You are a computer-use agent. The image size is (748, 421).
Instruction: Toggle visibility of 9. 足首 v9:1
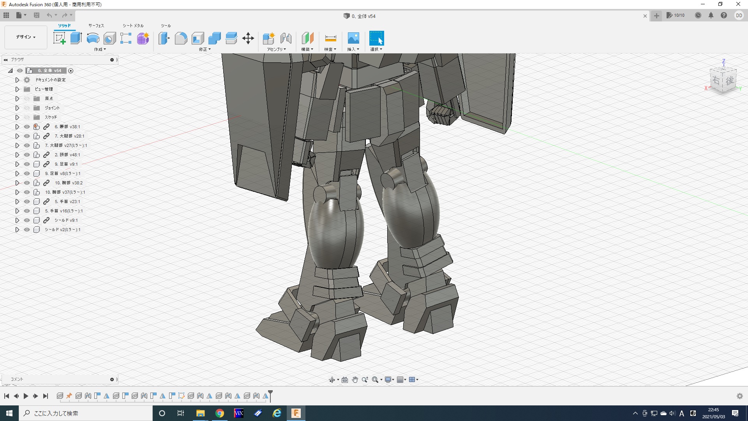(x=27, y=164)
